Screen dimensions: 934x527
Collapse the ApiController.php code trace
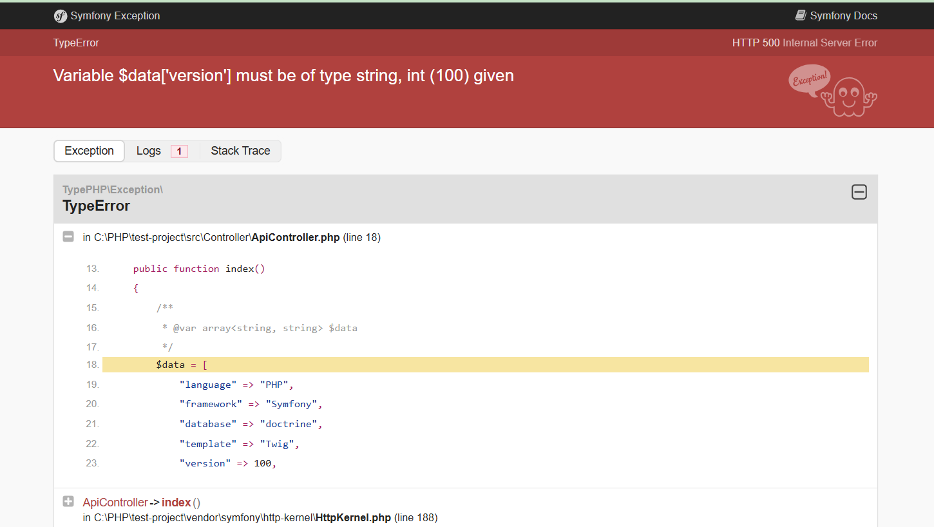(x=68, y=237)
